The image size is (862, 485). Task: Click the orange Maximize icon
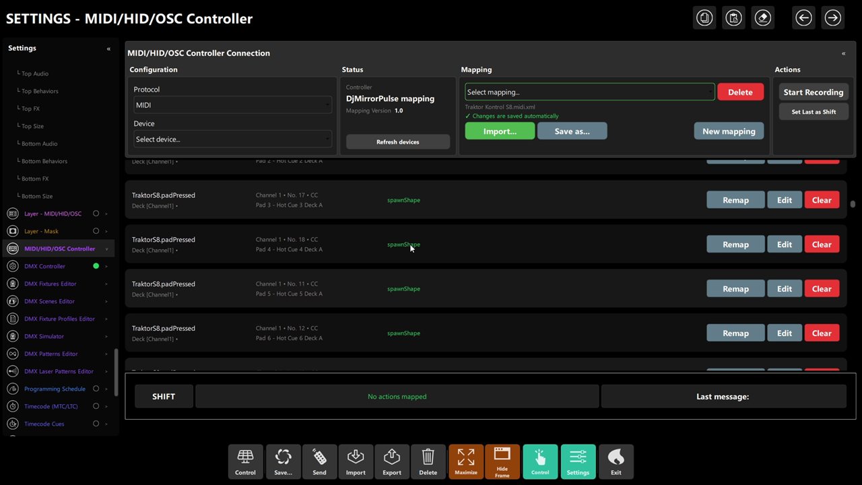point(466,462)
